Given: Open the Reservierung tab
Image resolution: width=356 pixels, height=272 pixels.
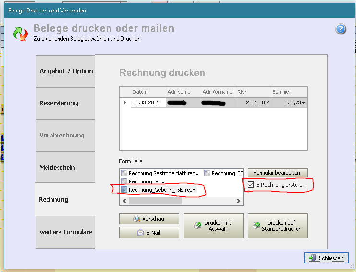Looking at the screenshot, I should 66,103.
